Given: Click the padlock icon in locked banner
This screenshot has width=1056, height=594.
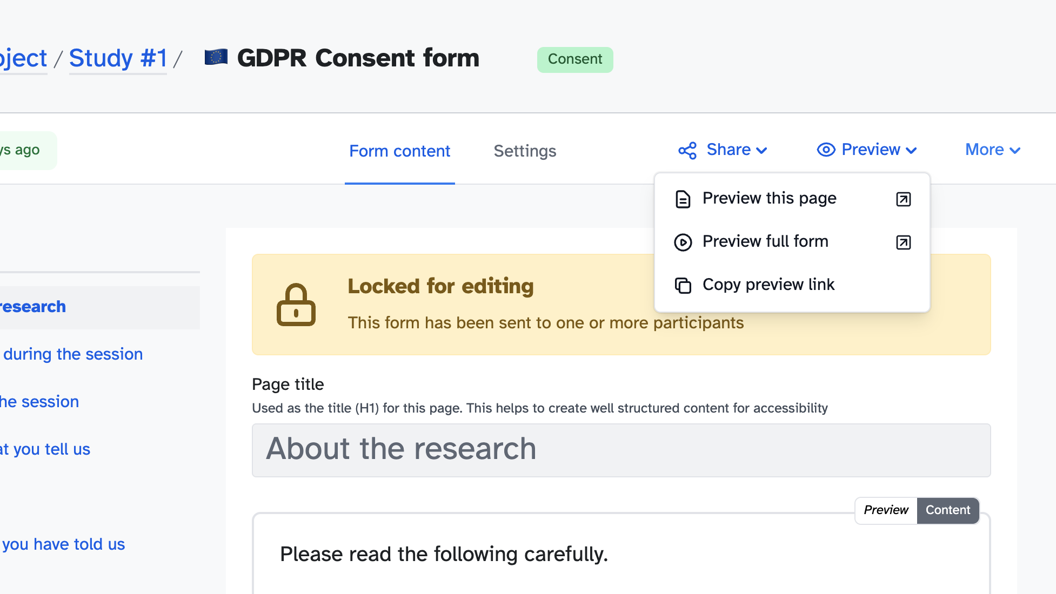Looking at the screenshot, I should 296,305.
